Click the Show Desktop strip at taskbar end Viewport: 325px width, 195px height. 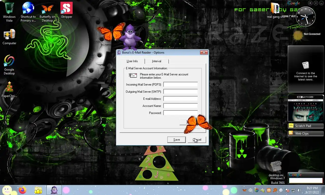(x=323, y=190)
